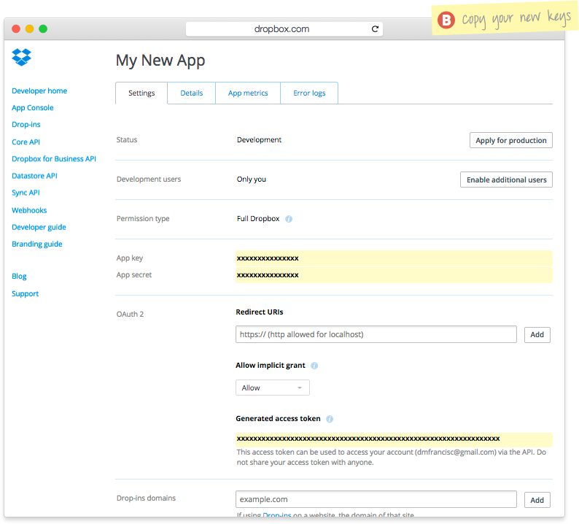Click the OAuth 2 label
This screenshot has width=579, height=524.
tap(130, 314)
